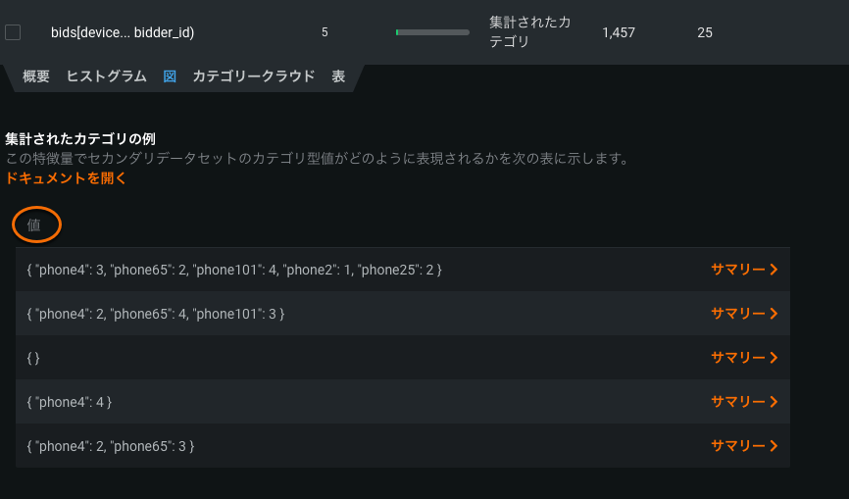
Task: Toggle the bids feature row checkbox
Action: pyautogui.click(x=13, y=32)
